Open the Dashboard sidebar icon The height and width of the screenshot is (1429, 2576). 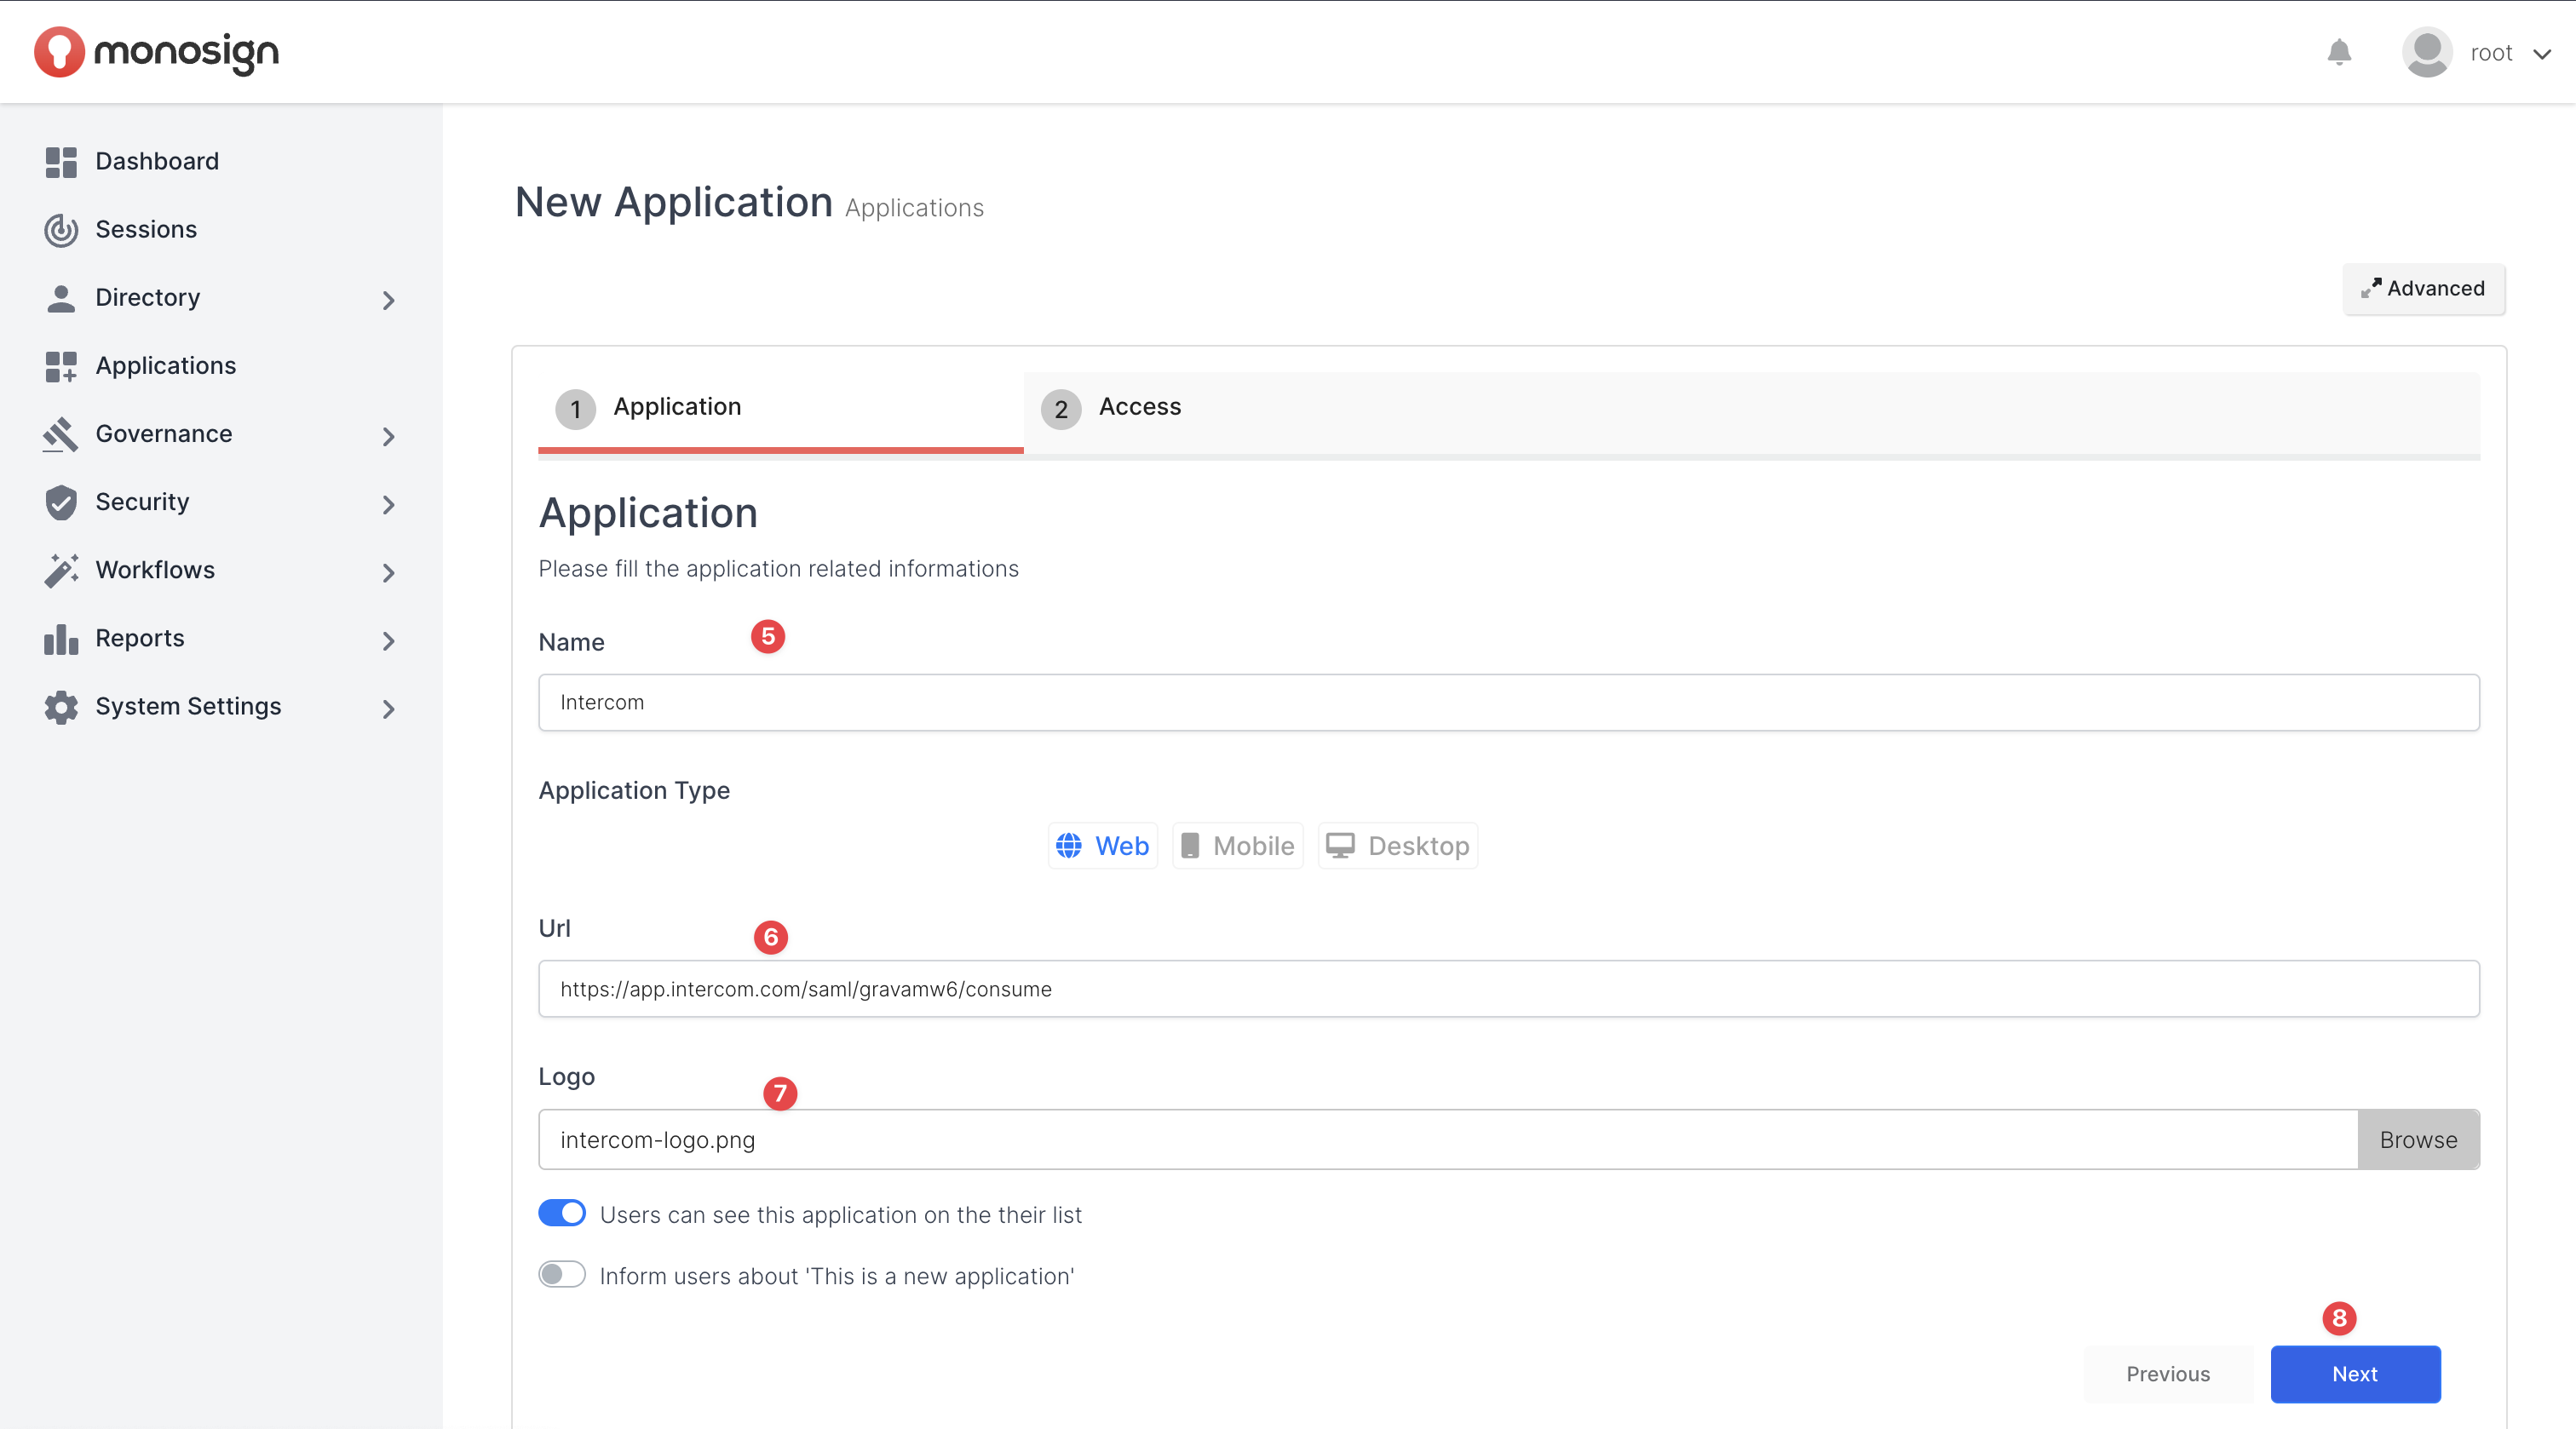(61, 162)
